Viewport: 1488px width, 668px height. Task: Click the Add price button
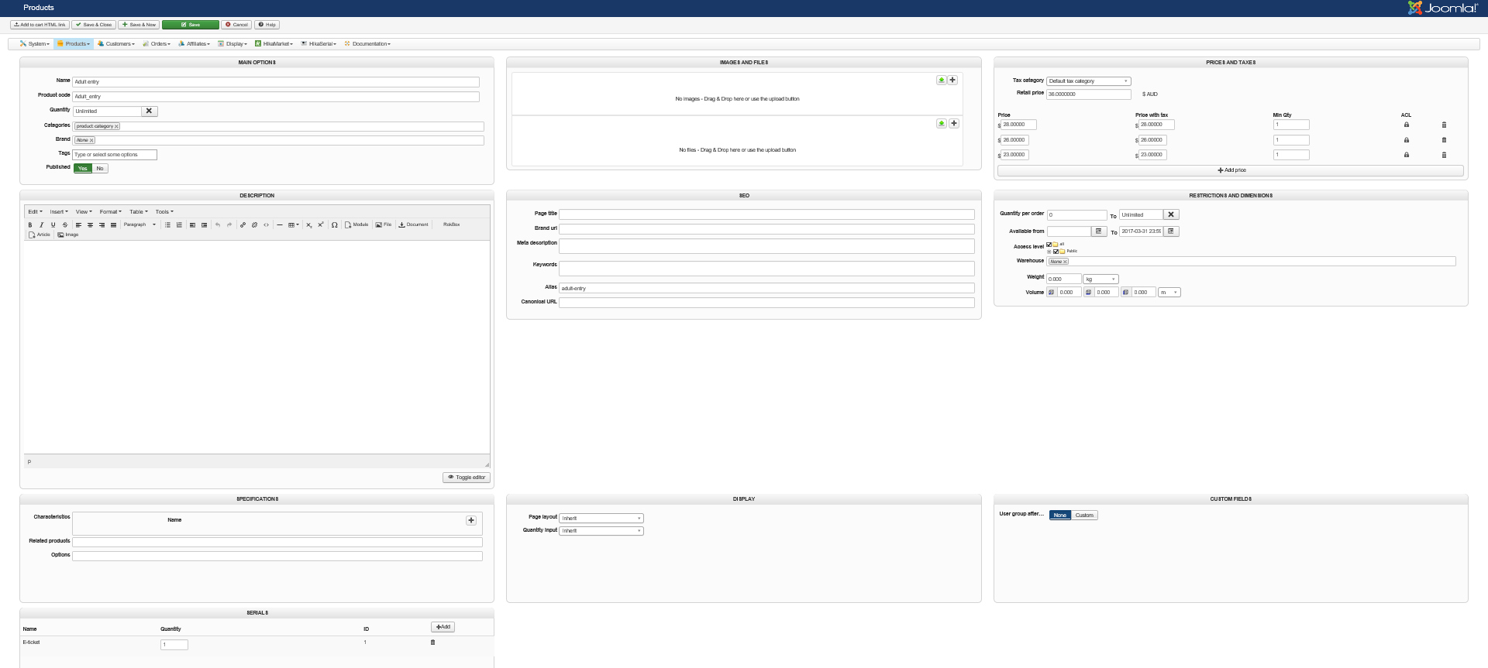[x=1231, y=170]
